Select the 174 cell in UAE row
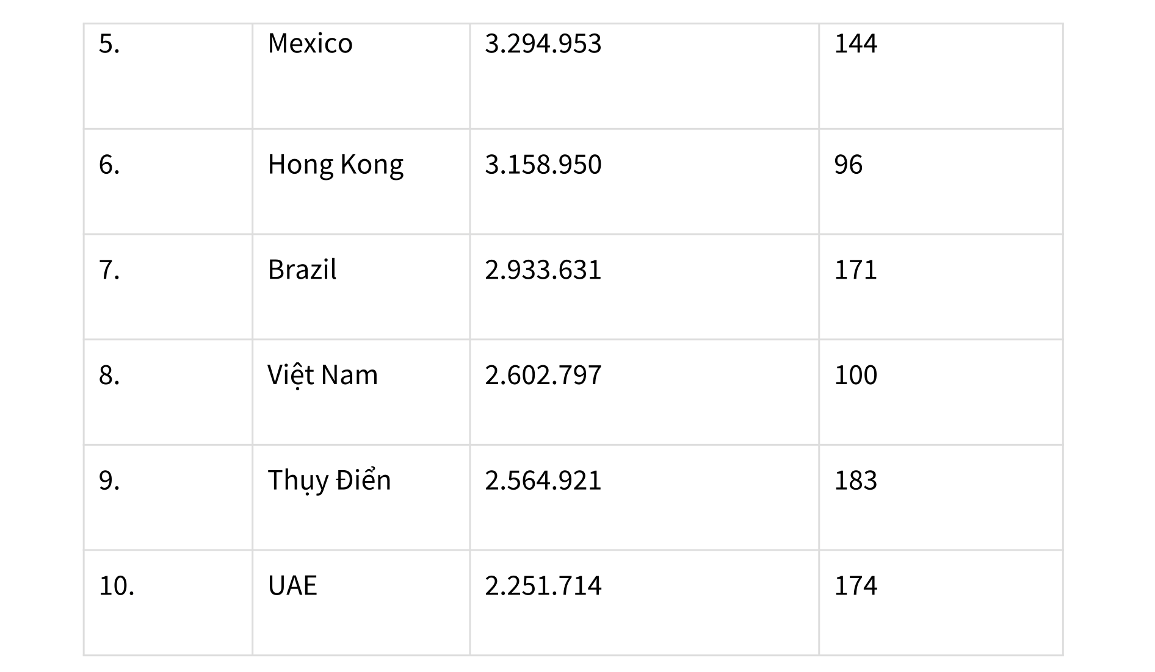Viewport: 1155px width, 672px height. [x=855, y=586]
